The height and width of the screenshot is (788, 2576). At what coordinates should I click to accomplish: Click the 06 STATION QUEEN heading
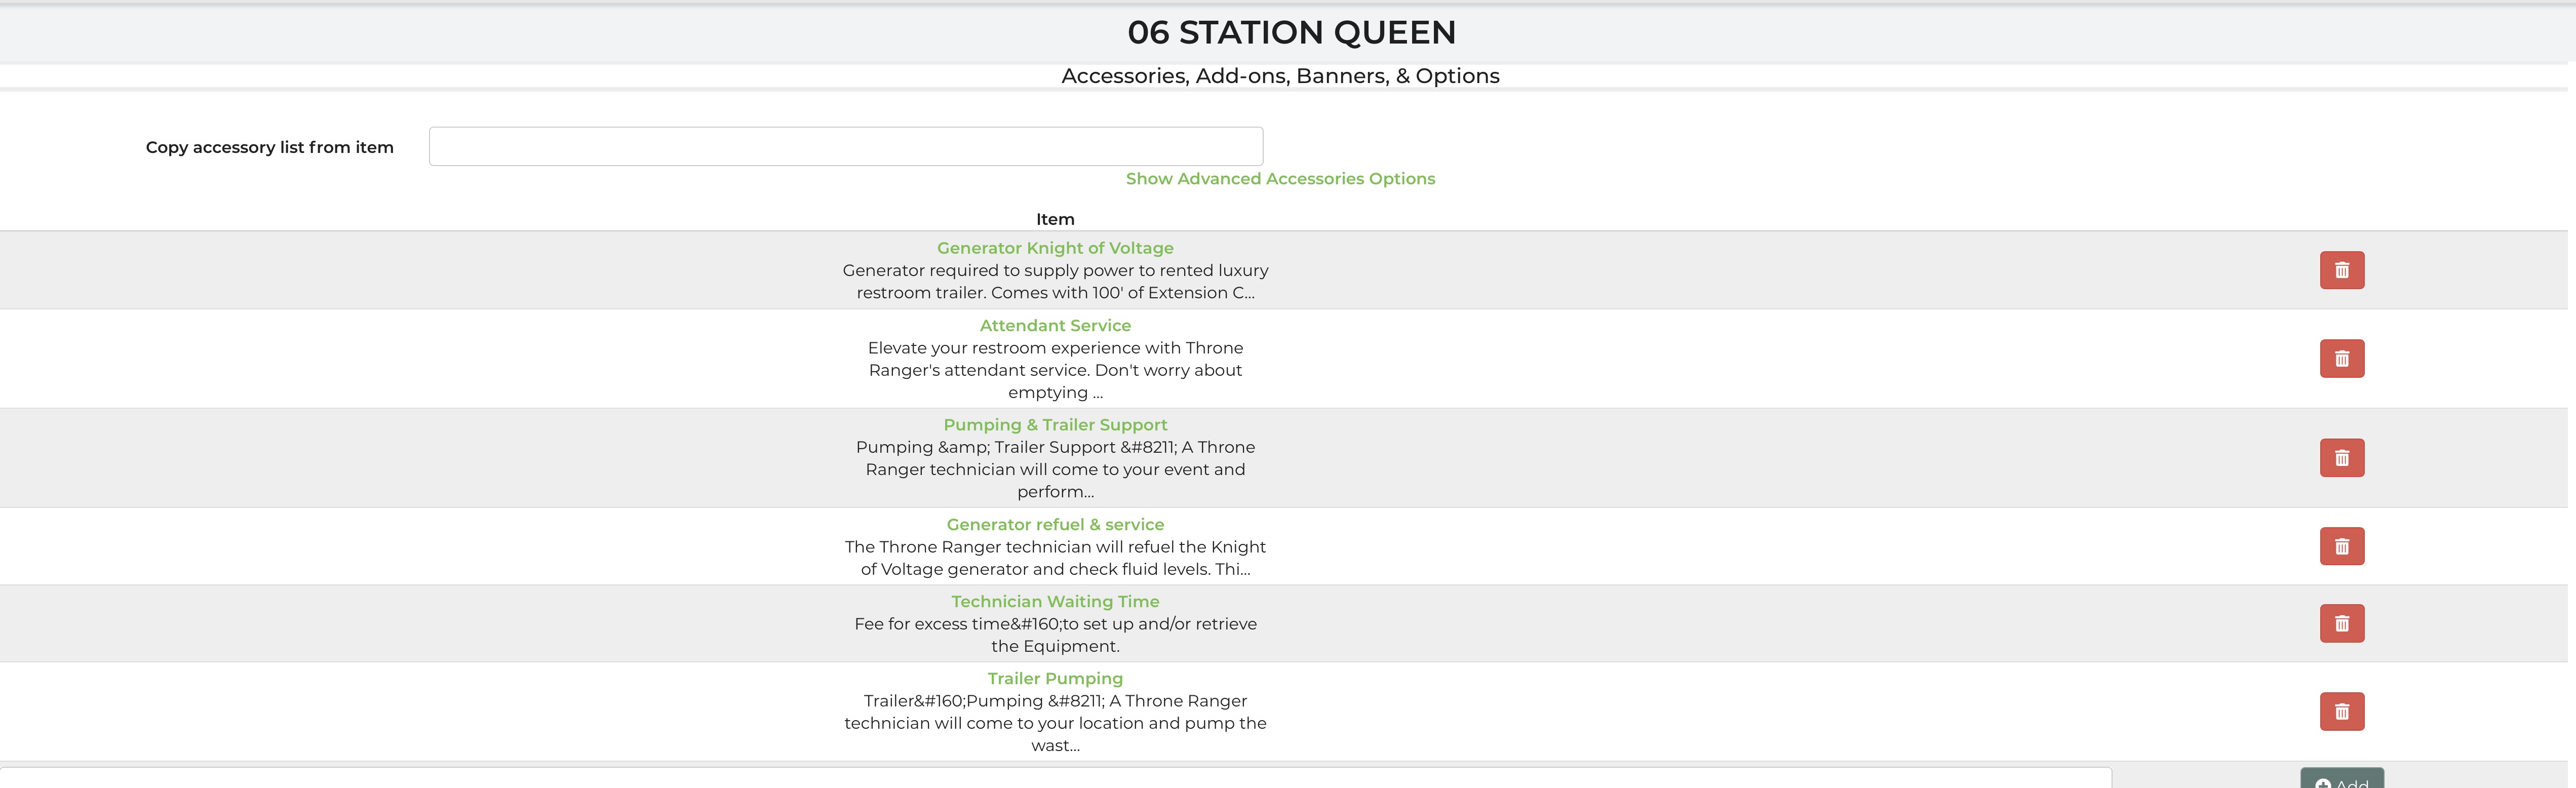pos(1291,32)
